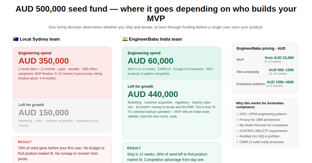
Task: Click the subtitle about one hiring decision
Action: 156,27
